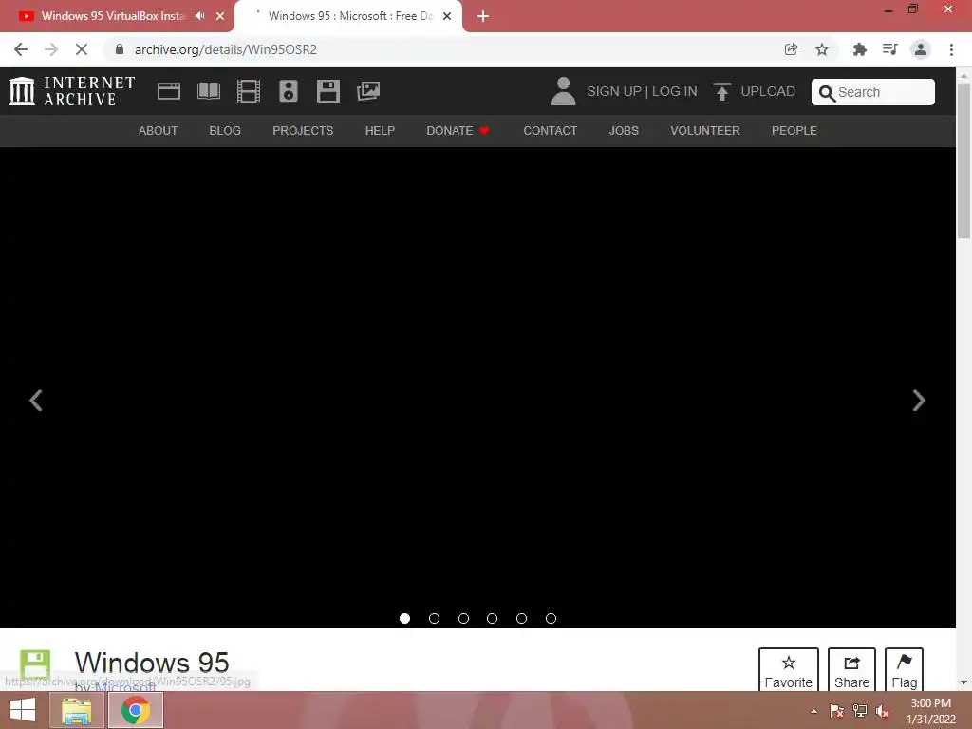Click the search magnifier icon
Viewport: 972px width, 729px height.
827,93
